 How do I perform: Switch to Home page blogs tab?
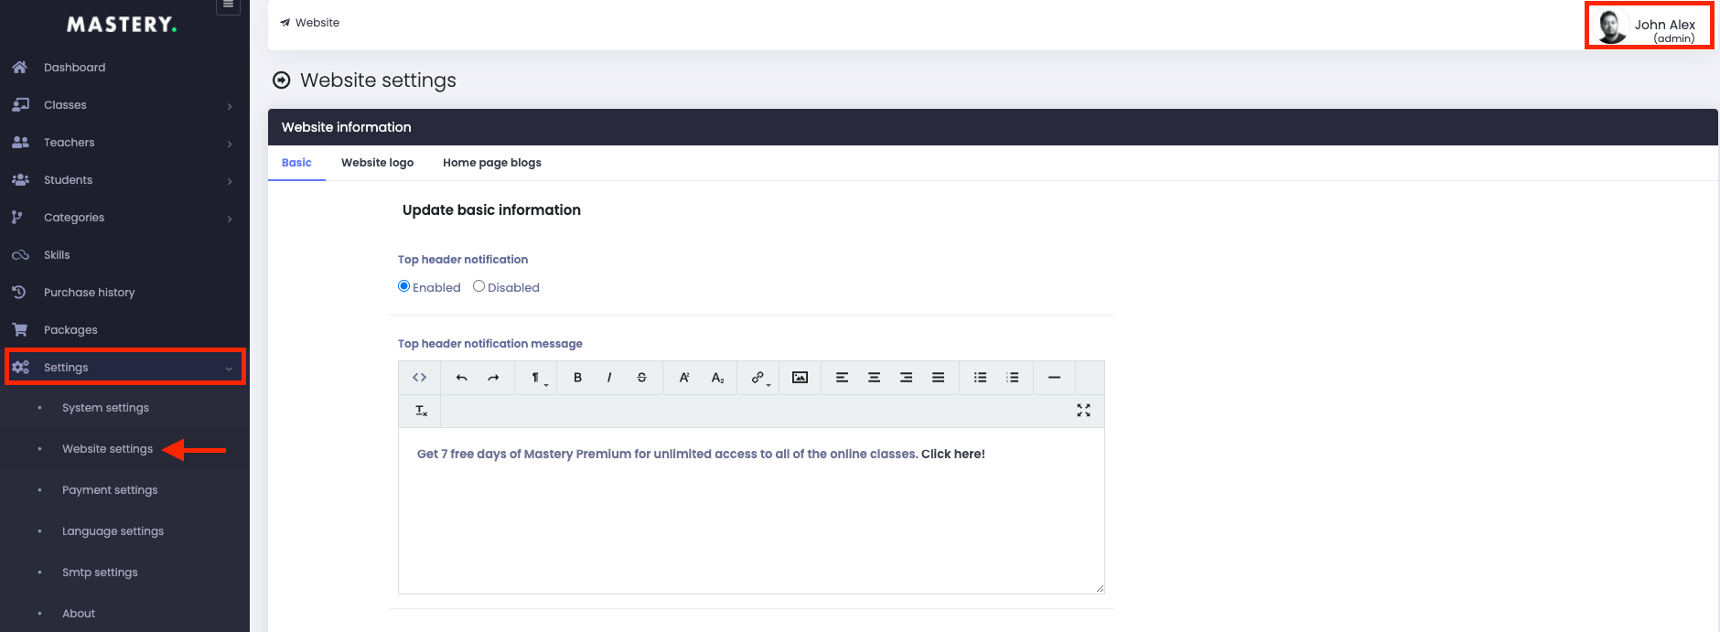pos(492,163)
